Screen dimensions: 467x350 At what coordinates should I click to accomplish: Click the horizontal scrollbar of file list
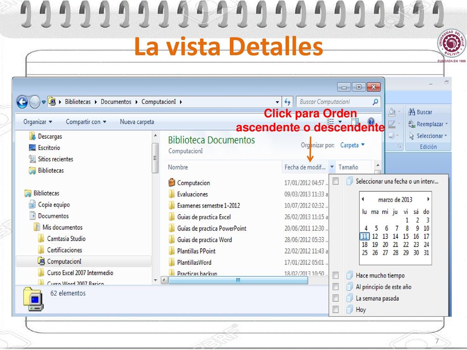click(238, 280)
